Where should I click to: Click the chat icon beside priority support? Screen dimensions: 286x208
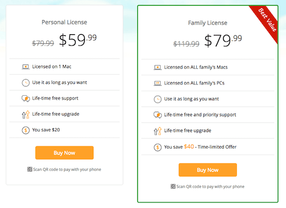click(157, 115)
